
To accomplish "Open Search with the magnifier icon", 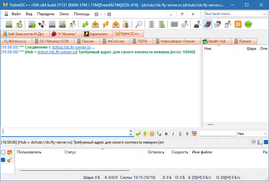I will pyautogui.click(x=138, y=24).
